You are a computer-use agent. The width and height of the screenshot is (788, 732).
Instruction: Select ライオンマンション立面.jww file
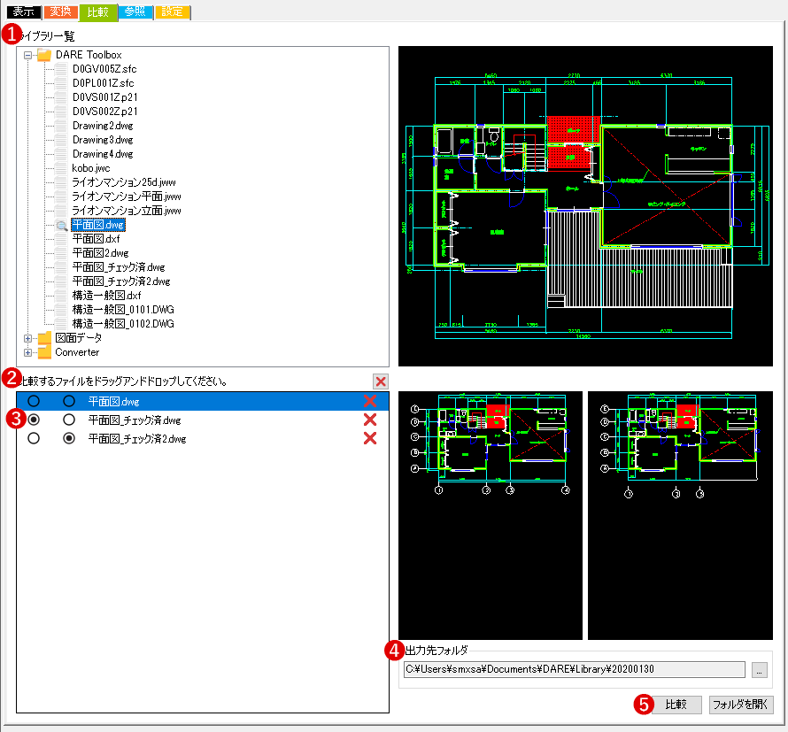tap(126, 211)
